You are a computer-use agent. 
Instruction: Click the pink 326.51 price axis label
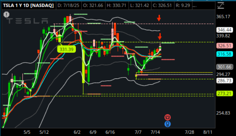(224, 46)
